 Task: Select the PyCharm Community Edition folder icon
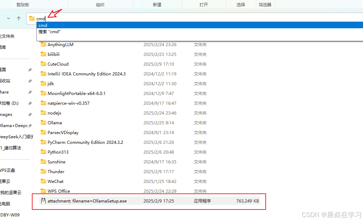click(x=43, y=142)
